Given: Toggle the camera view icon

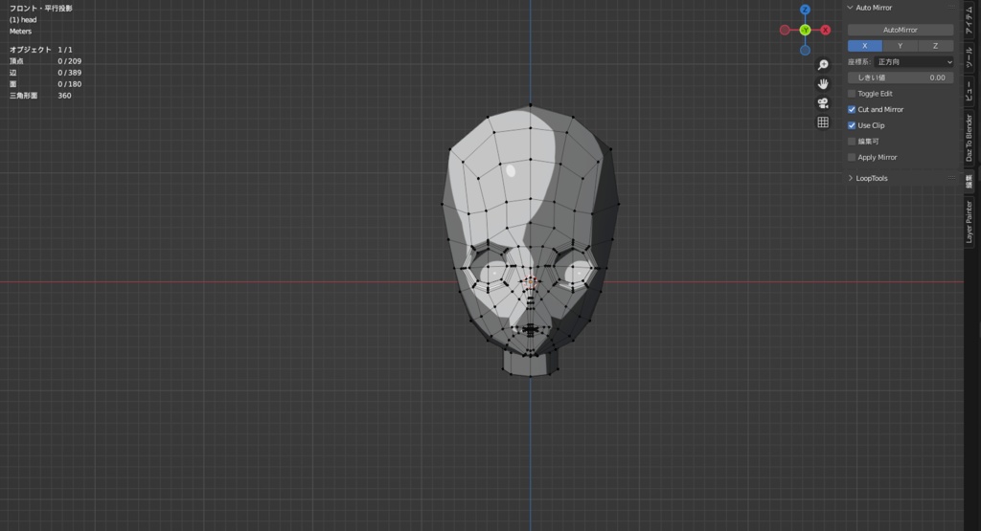Looking at the screenshot, I should pos(823,103).
